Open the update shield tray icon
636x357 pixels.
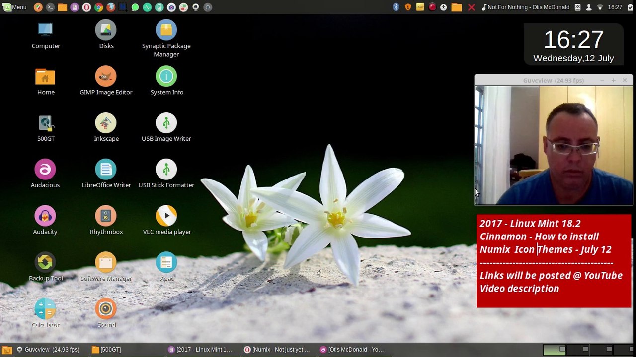(x=408, y=7)
